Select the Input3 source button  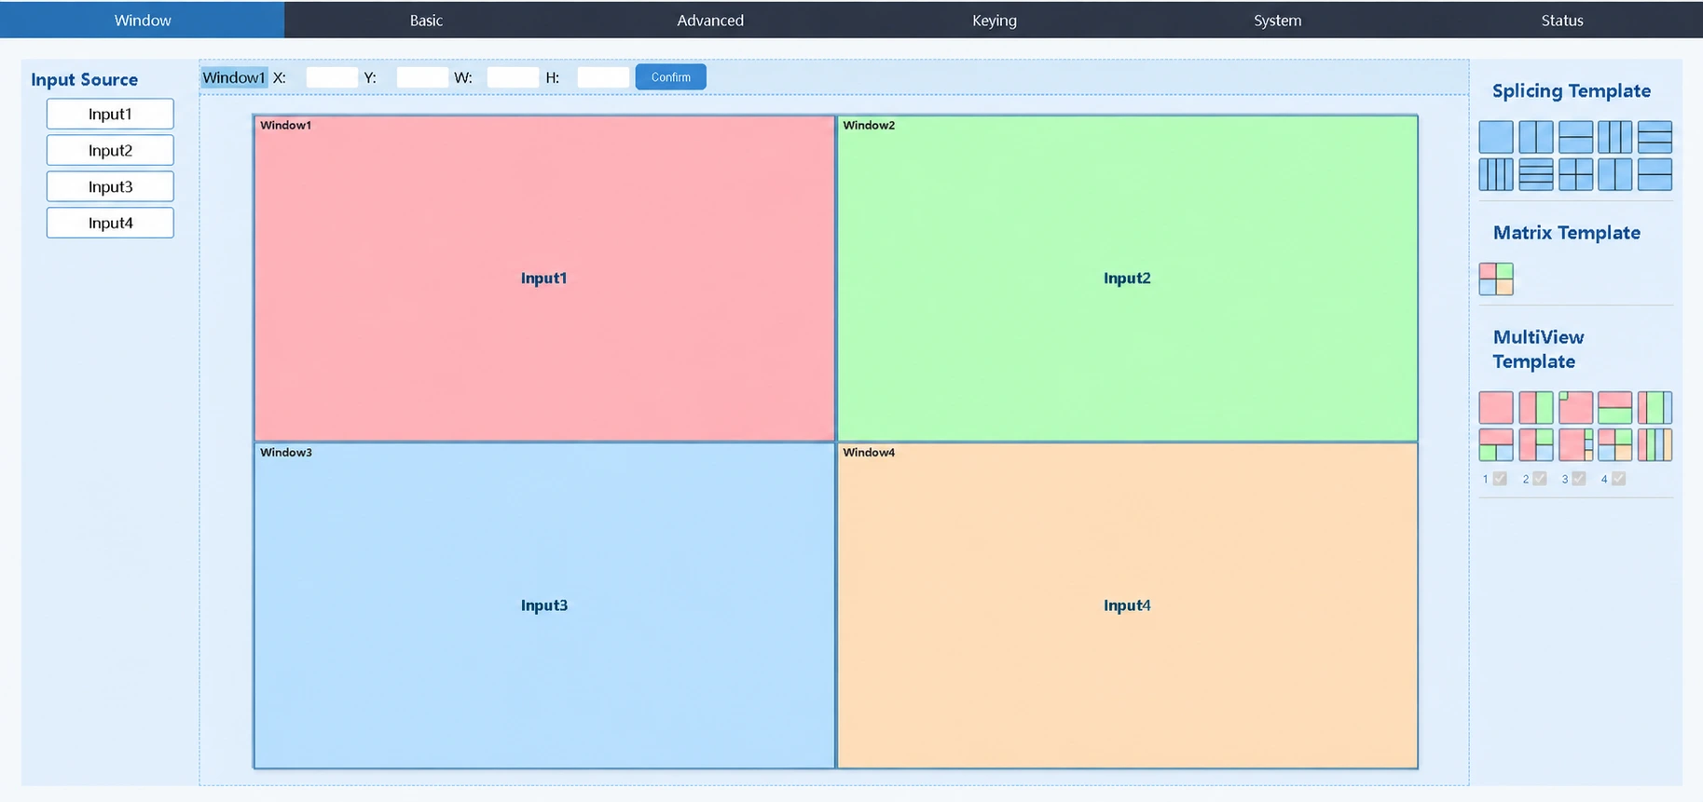(x=110, y=186)
